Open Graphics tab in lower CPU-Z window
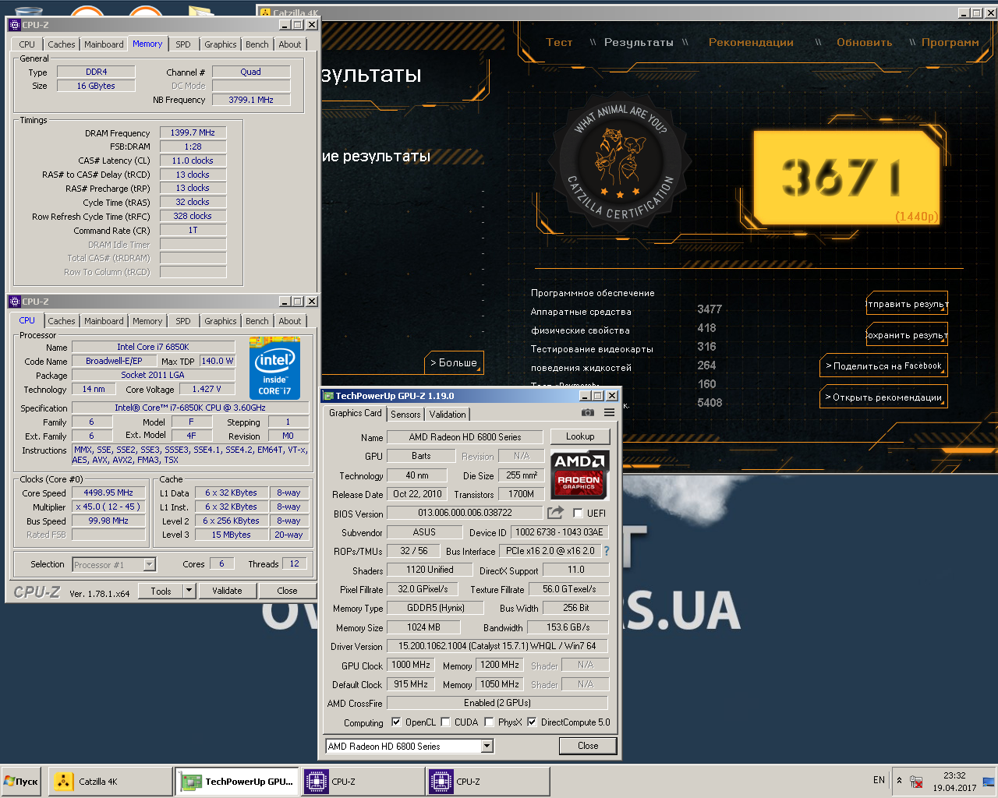 pos(221,321)
